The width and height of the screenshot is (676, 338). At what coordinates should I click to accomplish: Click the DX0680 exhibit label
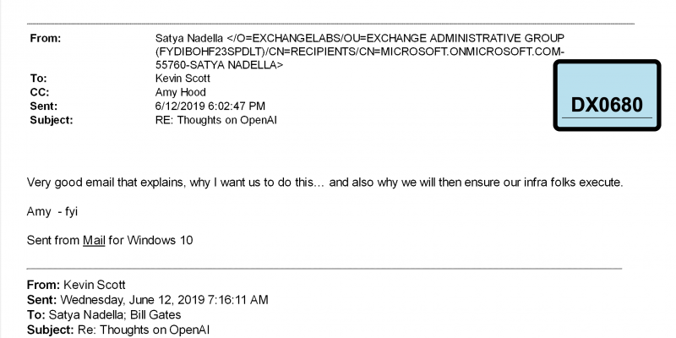[x=607, y=95]
